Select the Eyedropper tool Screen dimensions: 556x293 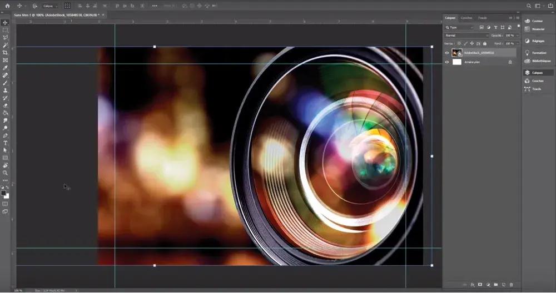point(5,68)
